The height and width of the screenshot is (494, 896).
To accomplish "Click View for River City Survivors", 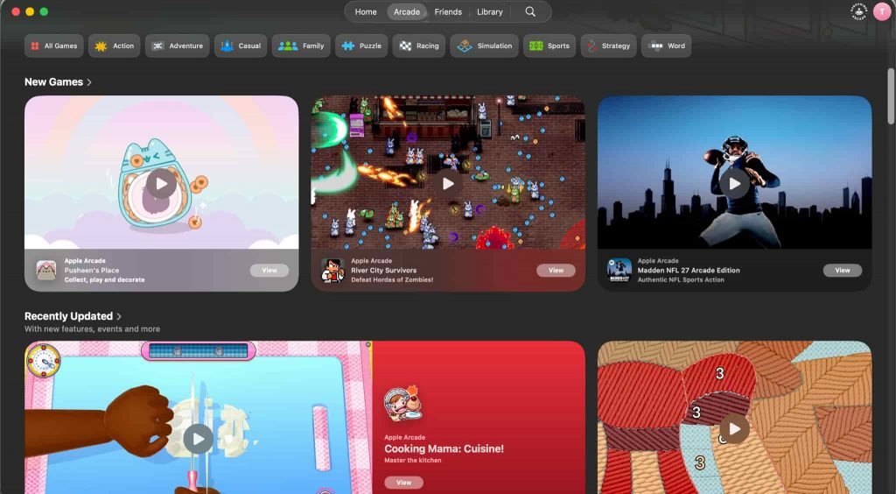I will [556, 271].
